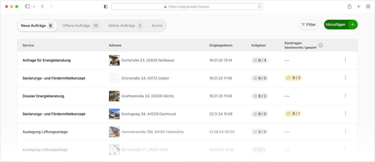Image resolution: width=375 pixels, height=162 pixels.
Task: Click the info icon beside Rückfragen header
Action: point(320,45)
